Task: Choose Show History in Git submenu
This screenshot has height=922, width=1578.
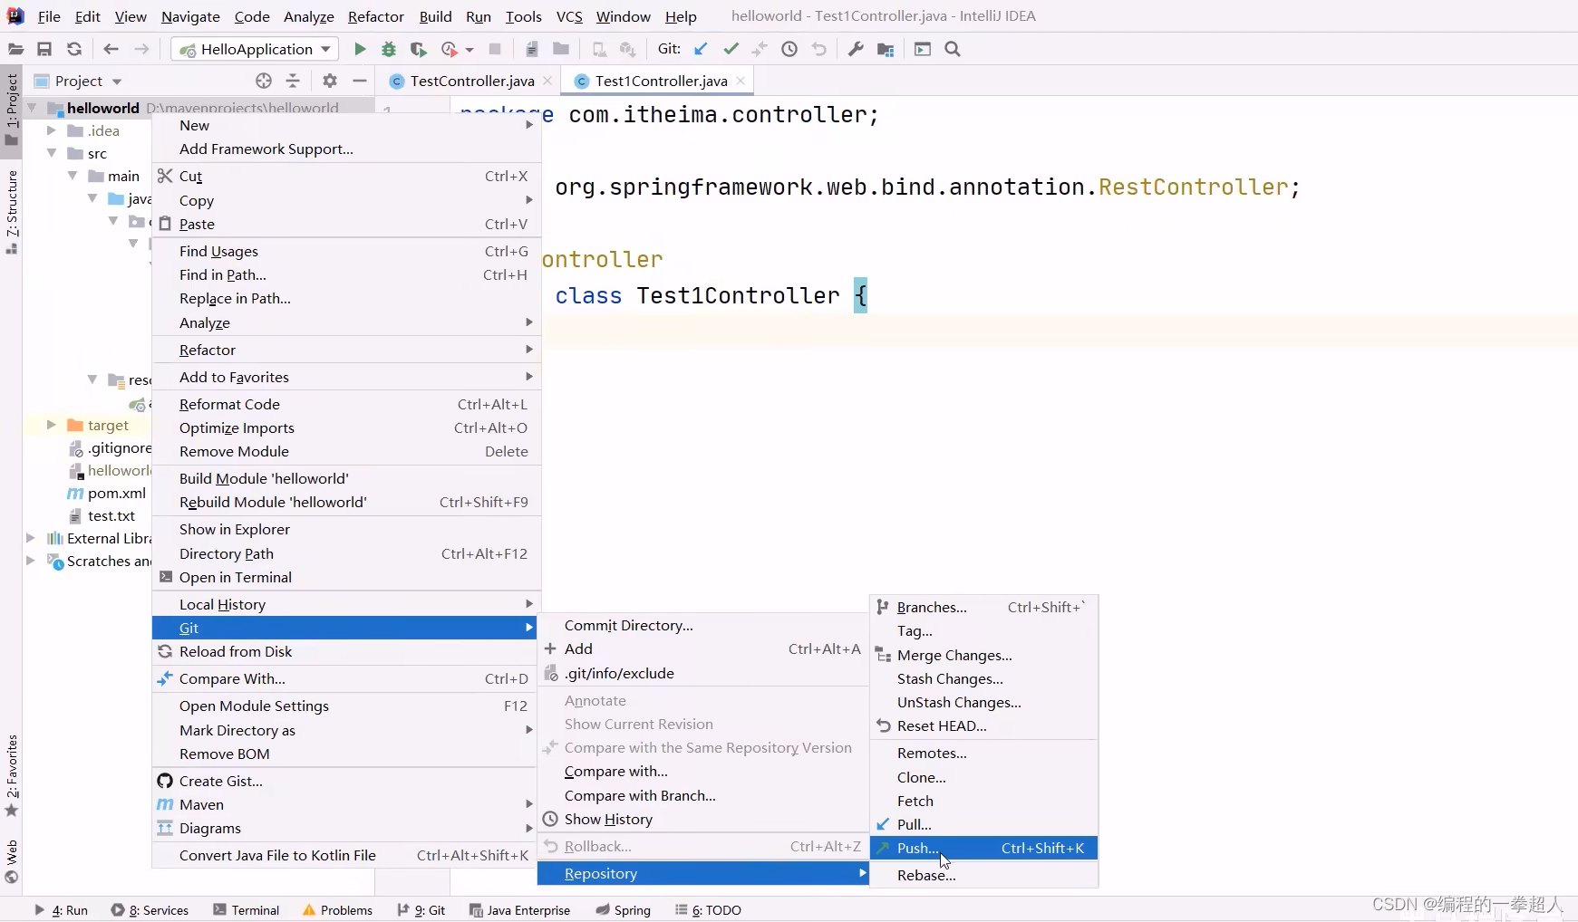Action: [703, 819]
